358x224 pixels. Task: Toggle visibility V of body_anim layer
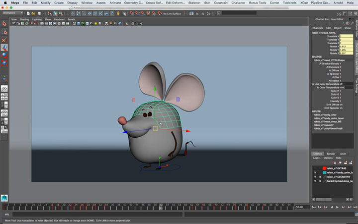315,173
